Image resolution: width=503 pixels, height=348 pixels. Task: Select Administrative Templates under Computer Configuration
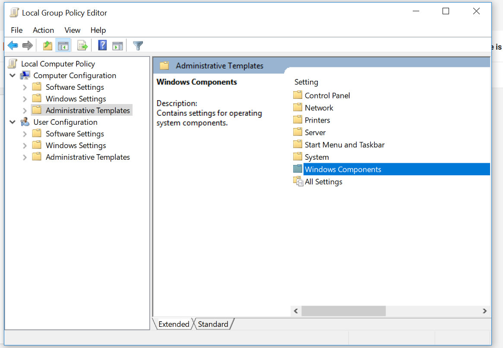click(x=88, y=111)
